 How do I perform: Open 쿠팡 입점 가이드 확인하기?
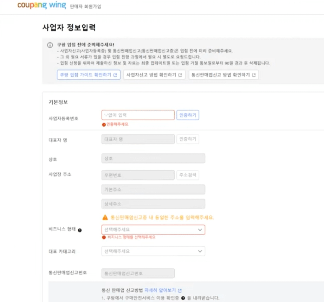click(x=88, y=75)
